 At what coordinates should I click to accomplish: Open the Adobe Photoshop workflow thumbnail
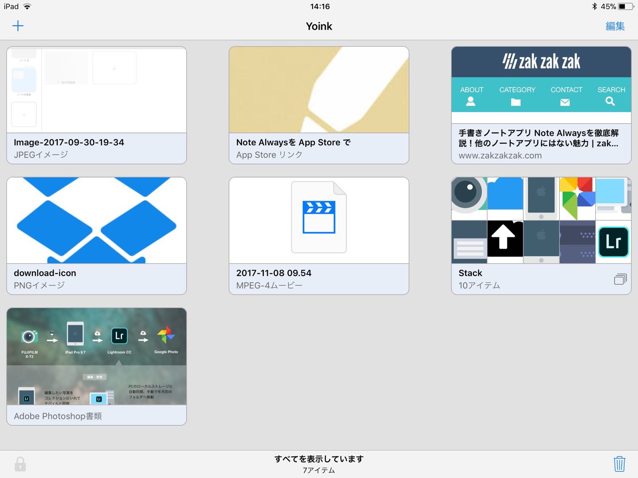coord(97,356)
